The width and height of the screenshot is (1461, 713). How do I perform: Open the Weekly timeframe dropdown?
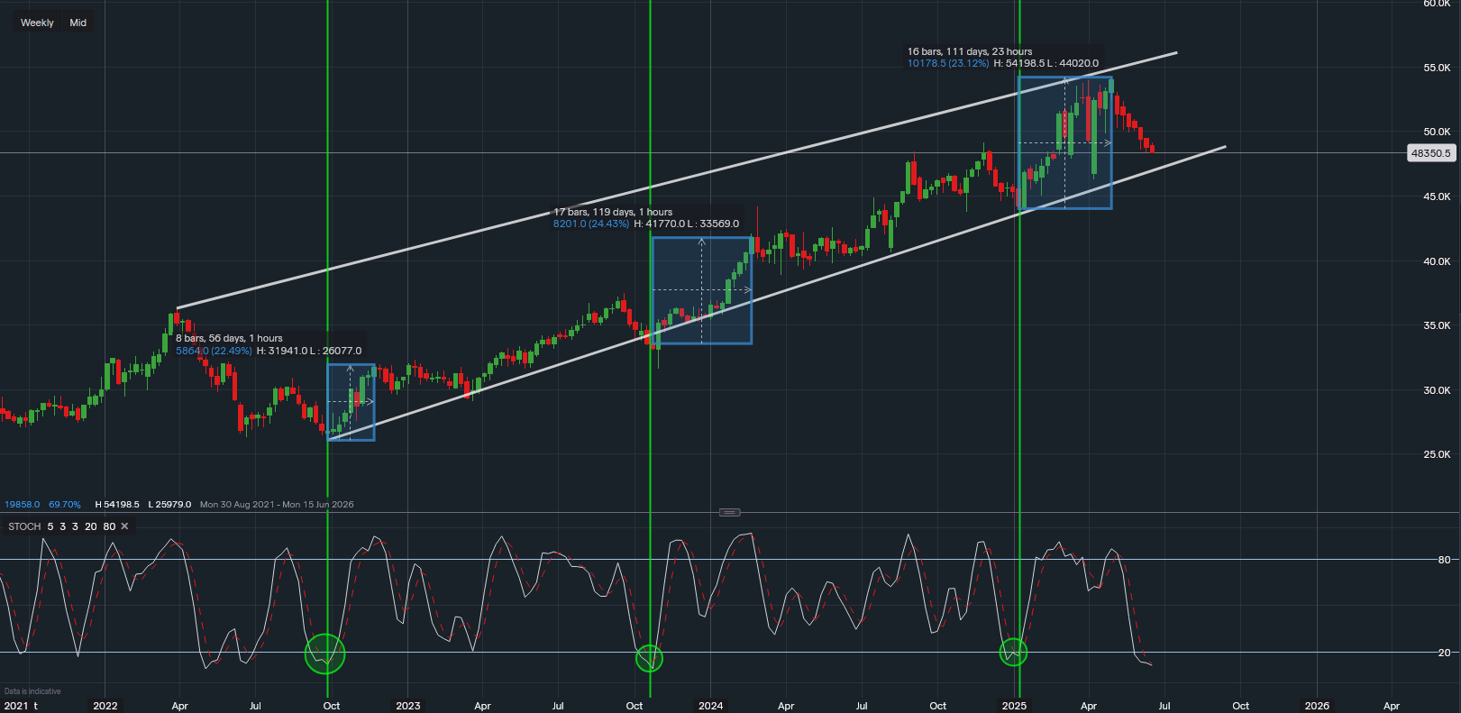pos(37,23)
